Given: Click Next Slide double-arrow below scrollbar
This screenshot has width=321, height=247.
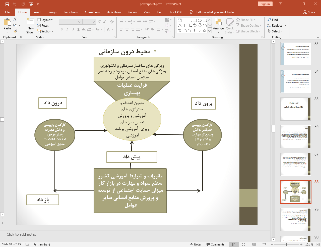Looking at the screenshot, I should [2, 223].
